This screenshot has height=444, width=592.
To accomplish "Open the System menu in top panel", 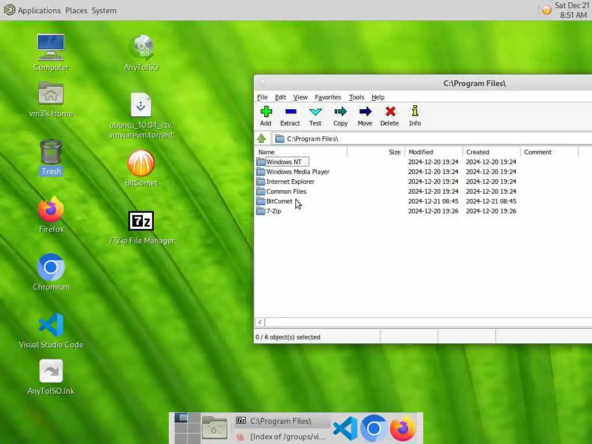I will [104, 10].
